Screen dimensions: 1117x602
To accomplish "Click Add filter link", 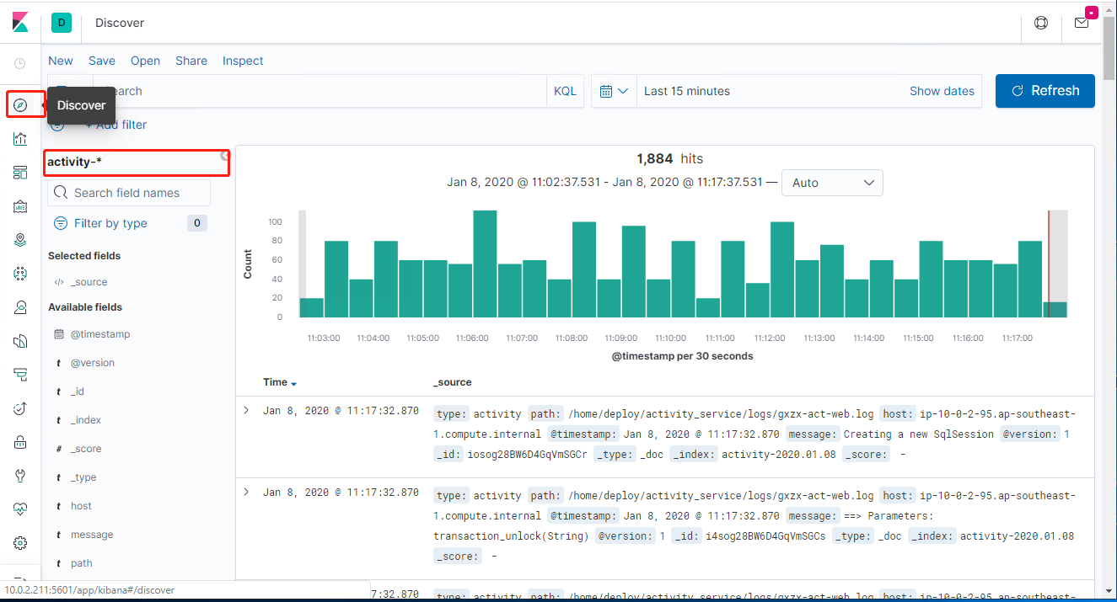I will coord(116,125).
